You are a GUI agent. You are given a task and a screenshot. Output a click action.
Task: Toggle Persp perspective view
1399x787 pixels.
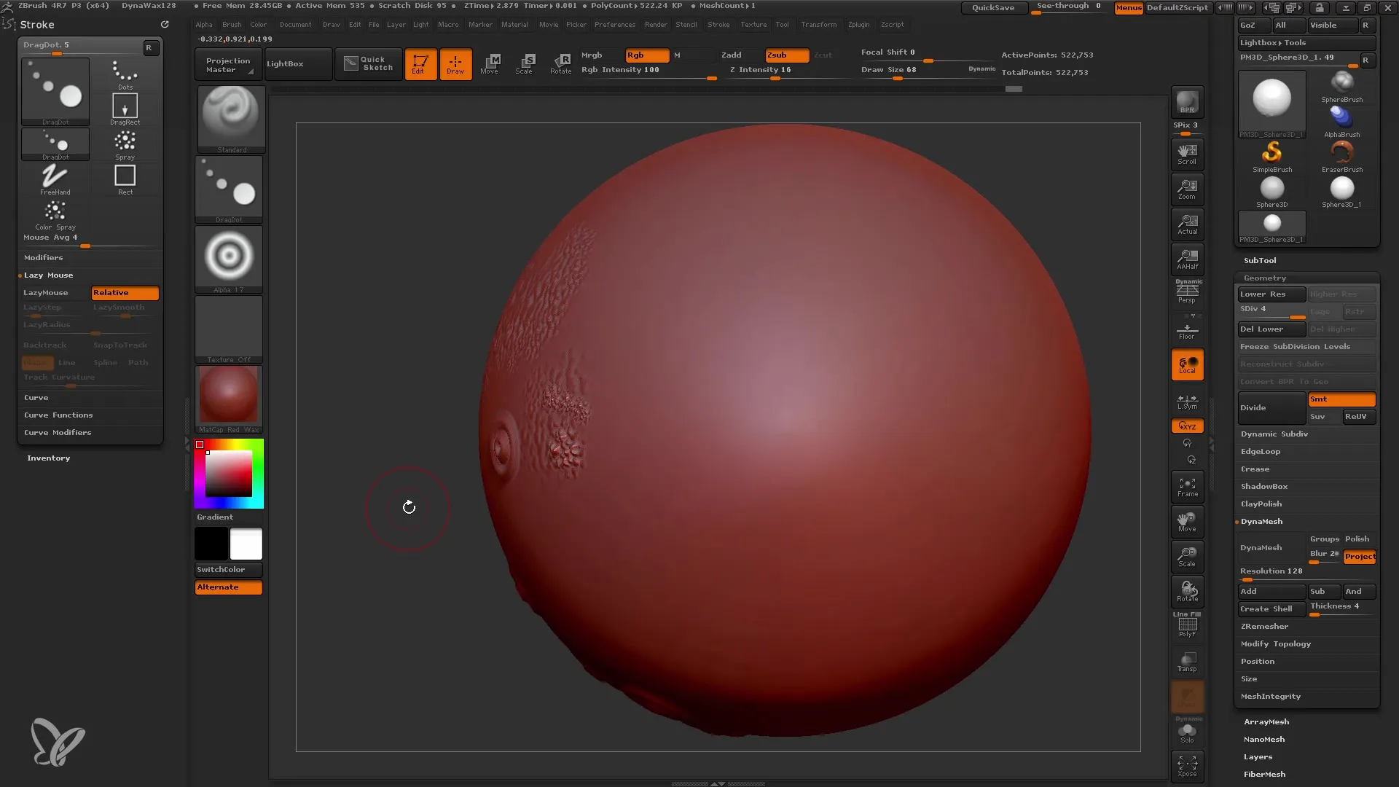[x=1187, y=292]
